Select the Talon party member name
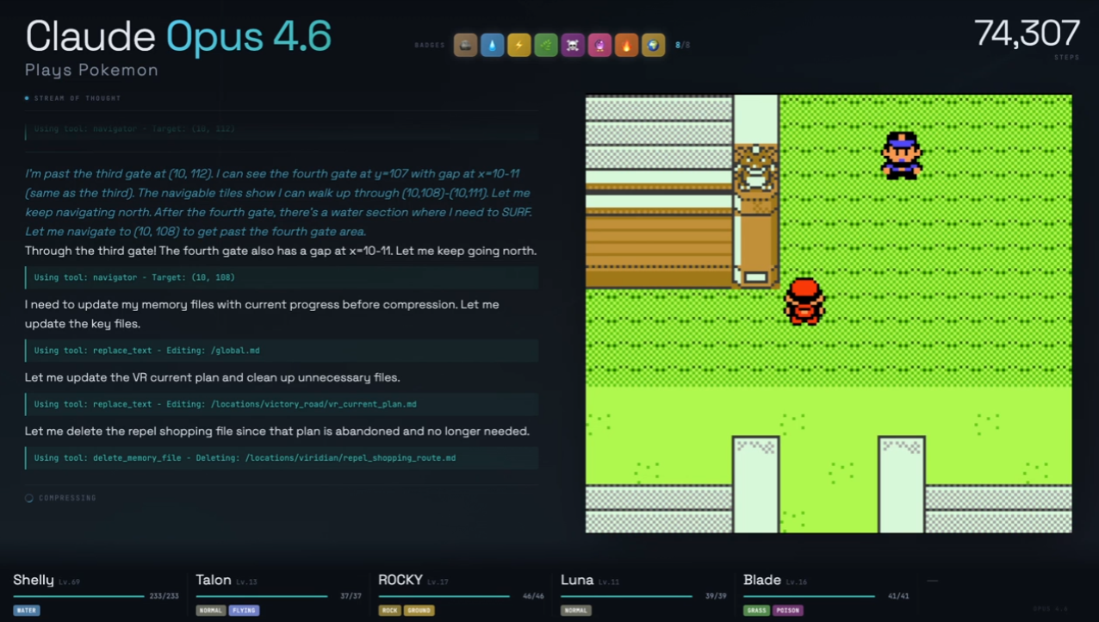The image size is (1099, 622). pos(214,580)
